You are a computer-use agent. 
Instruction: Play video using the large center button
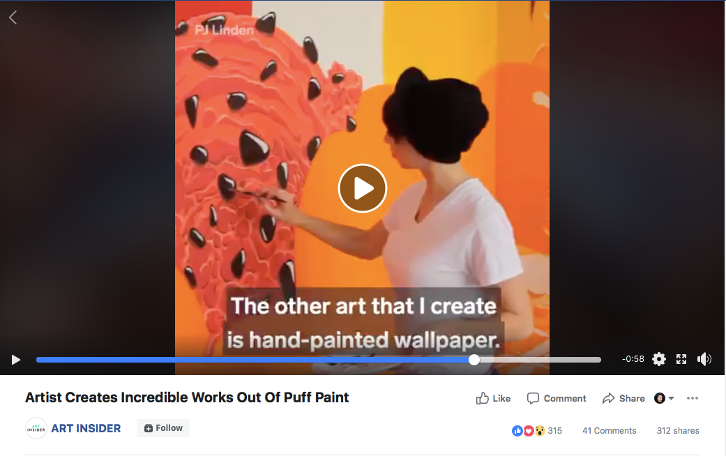[x=363, y=188]
